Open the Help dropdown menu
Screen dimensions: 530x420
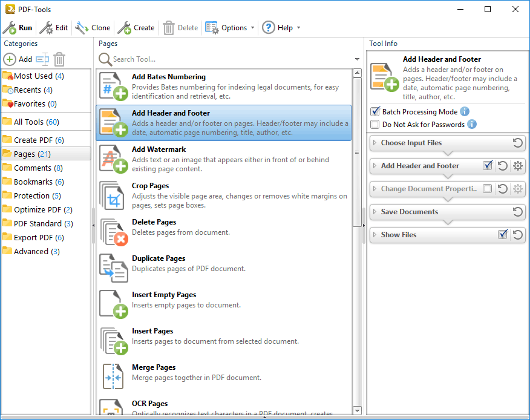click(x=281, y=28)
